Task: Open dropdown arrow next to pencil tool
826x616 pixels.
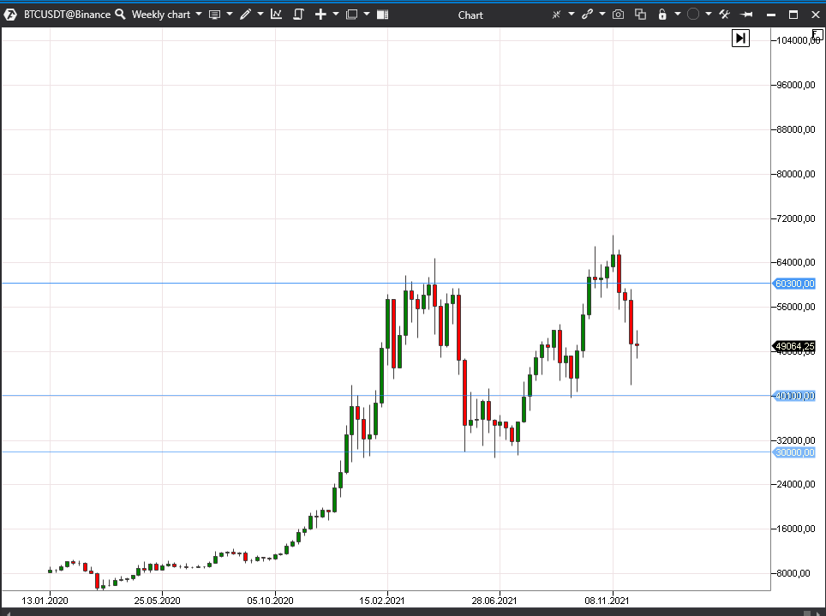Action: [x=260, y=15]
